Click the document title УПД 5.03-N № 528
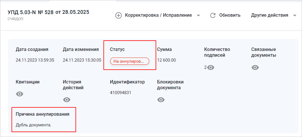302x137 pixels. tap(31, 12)
